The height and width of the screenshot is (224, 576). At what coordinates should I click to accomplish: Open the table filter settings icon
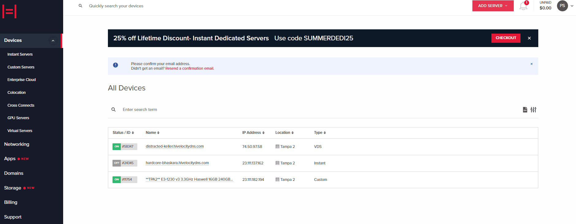point(533,110)
